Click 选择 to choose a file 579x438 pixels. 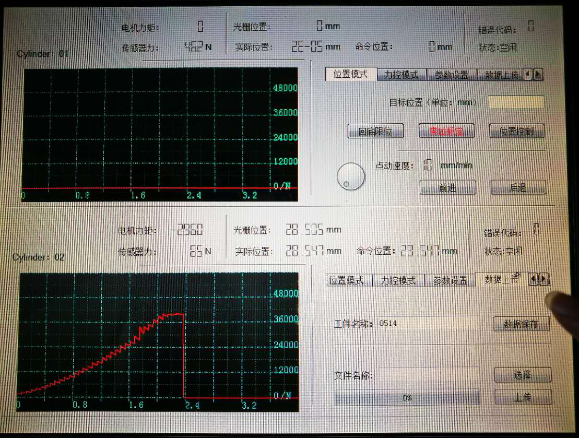point(523,375)
